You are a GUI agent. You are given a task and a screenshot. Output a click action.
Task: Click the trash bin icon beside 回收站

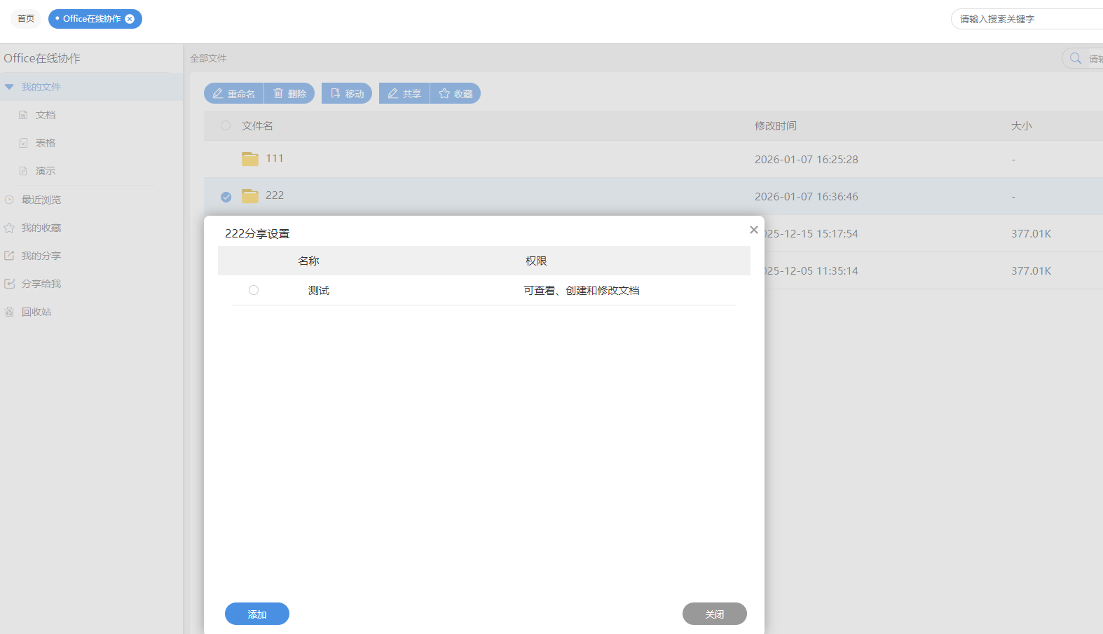tap(9, 312)
